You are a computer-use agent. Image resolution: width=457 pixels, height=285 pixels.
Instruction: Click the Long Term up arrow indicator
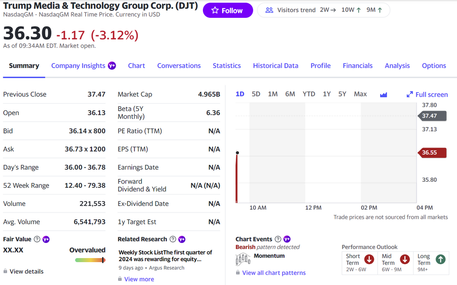tap(440, 259)
